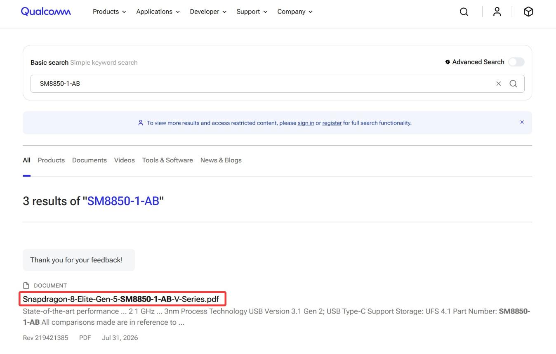Click the Advanced Search gear icon

[448, 62]
